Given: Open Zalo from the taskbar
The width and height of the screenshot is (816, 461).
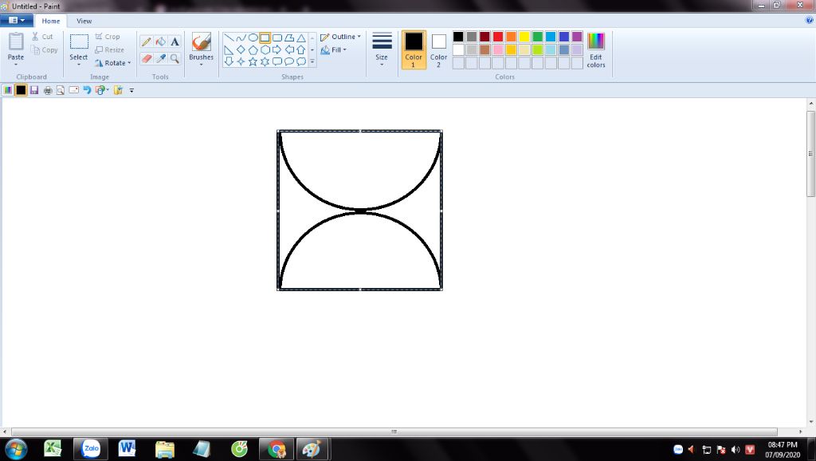Looking at the screenshot, I should click(x=91, y=448).
